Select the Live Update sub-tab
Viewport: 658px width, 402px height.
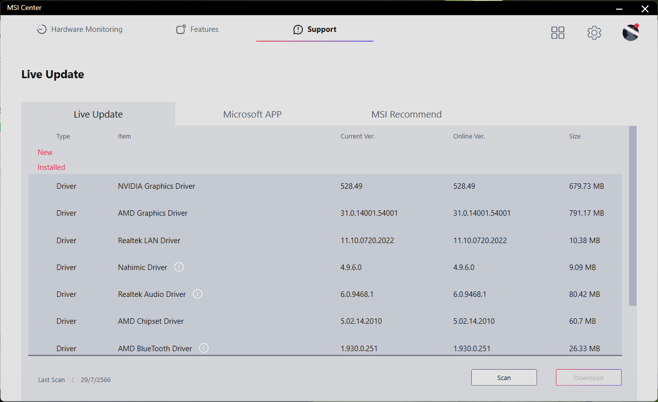click(98, 114)
